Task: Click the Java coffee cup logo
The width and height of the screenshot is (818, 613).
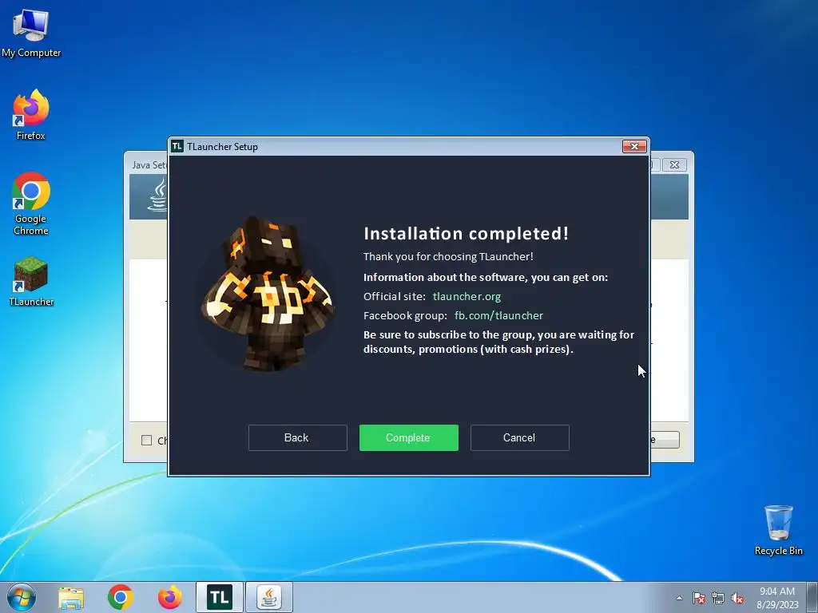Action: click(159, 196)
